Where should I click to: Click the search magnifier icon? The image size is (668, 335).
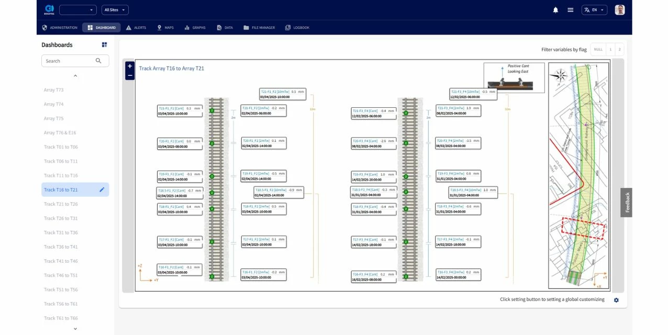[98, 61]
